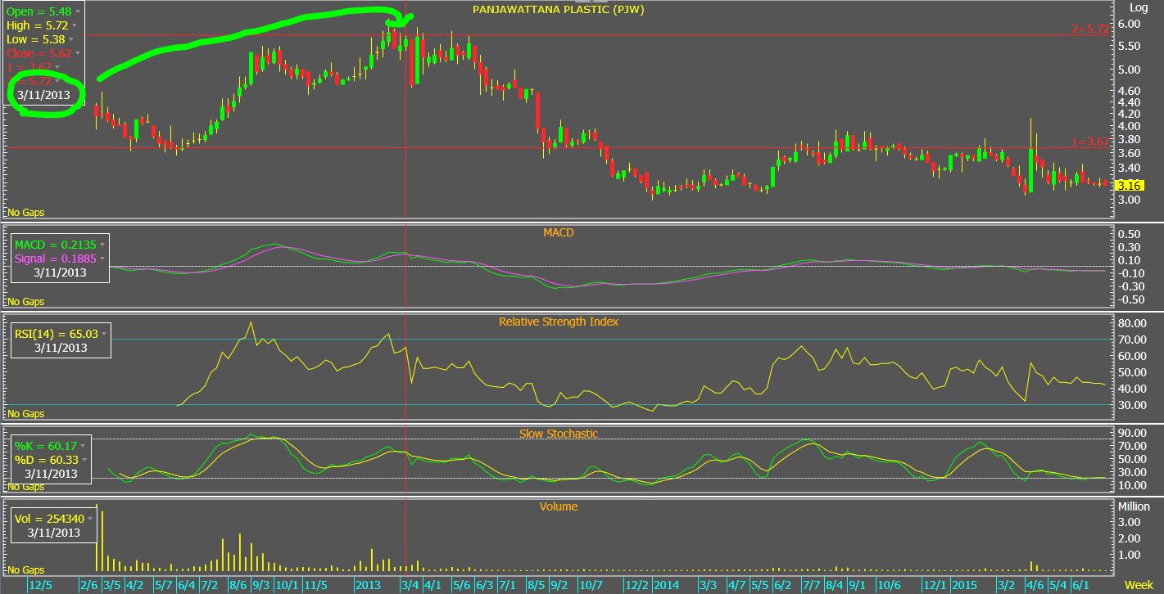This screenshot has width=1164, height=594.
Task: Open the dropdown arrow beside Vol = 254340
Action: 91,519
